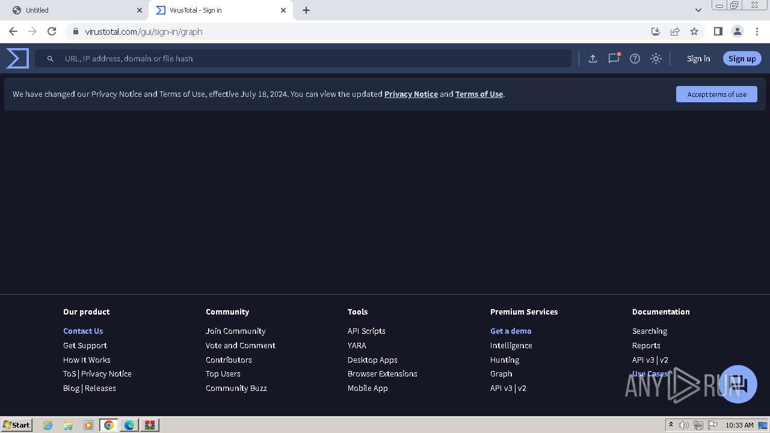Open the Releases footer link
The height and width of the screenshot is (433, 770).
(100, 388)
